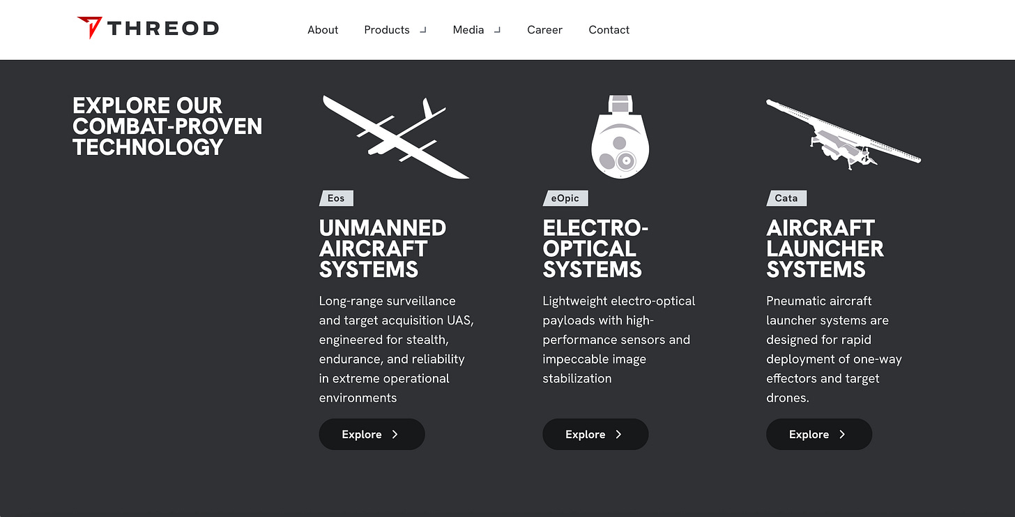This screenshot has width=1015, height=517.
Task: Open the Products menu item
Action: click(x=387, y=30)
